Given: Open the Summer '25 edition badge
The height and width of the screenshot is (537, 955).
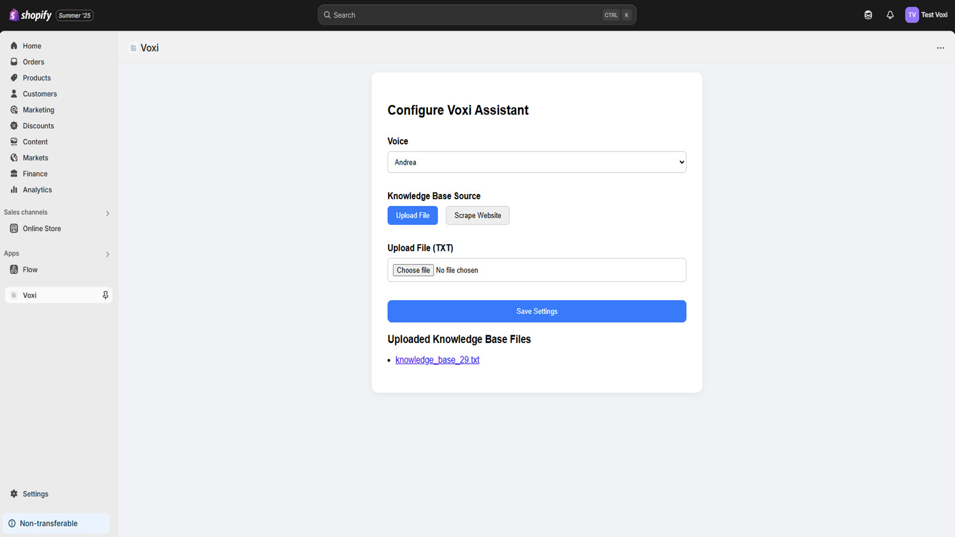Looking at the screenshot, I should tap(75, 16).
